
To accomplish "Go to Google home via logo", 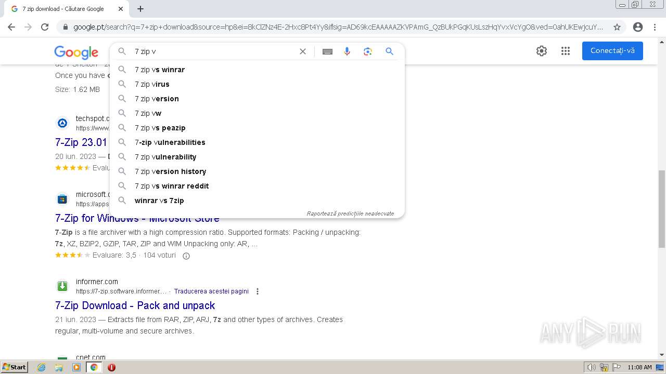I will point(76,52).
